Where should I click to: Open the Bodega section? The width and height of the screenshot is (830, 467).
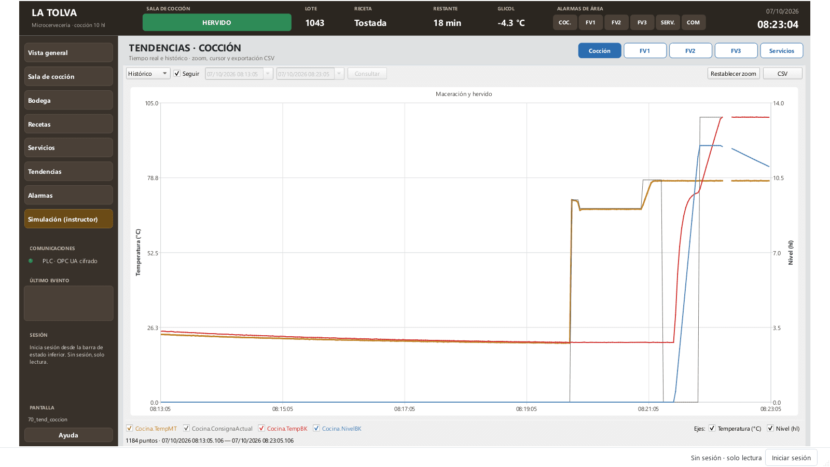68,100
